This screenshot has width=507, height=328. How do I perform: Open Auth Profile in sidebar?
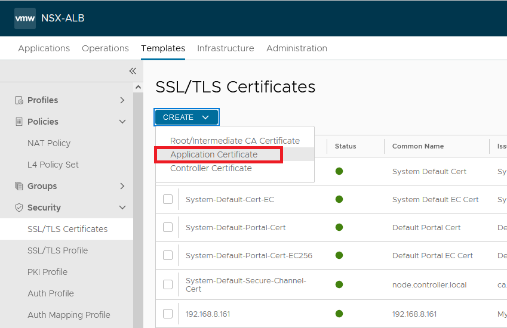pyautogui.click(x=51, y=293)
